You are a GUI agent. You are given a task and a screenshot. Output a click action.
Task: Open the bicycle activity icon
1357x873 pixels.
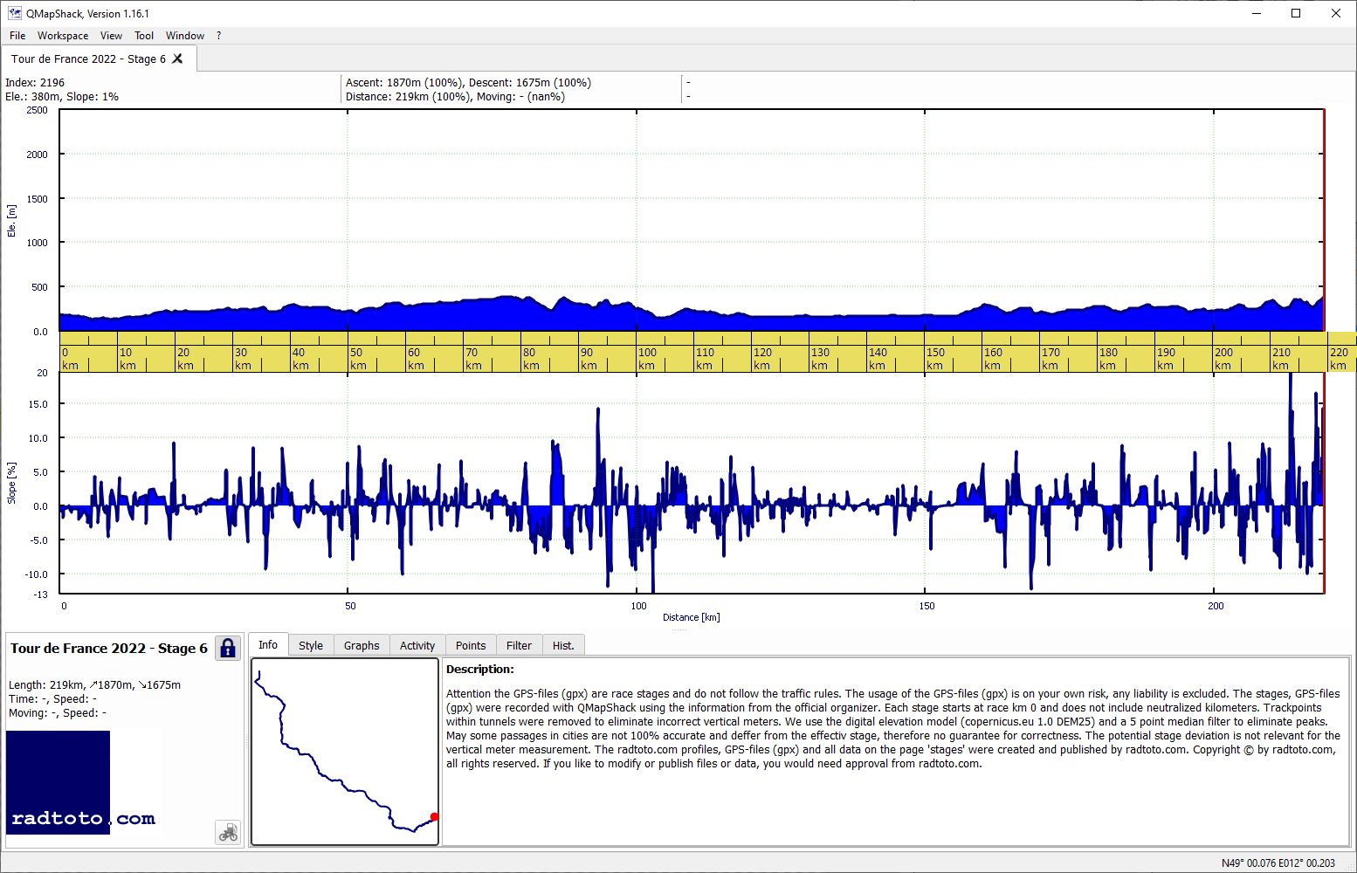coord(228,832)
